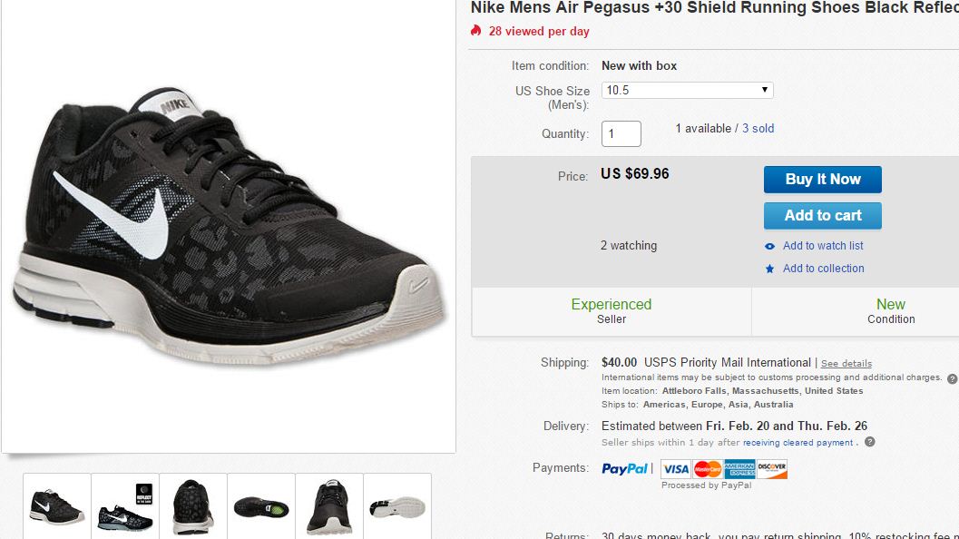Click the main shoe product image

pos(229,227)
